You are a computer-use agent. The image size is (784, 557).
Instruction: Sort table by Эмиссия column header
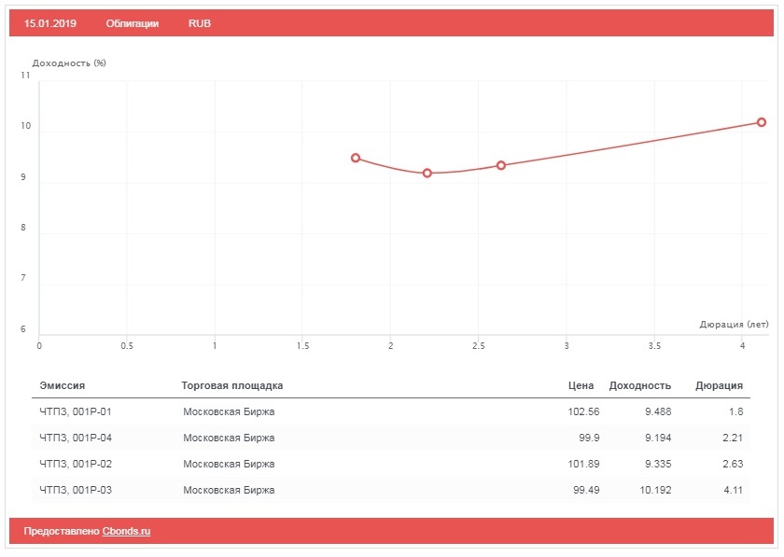click(x=63, y=385)
